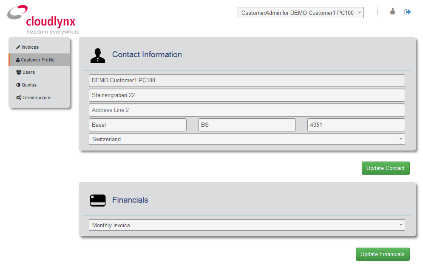Click the Financials heading

click(130, 200)
